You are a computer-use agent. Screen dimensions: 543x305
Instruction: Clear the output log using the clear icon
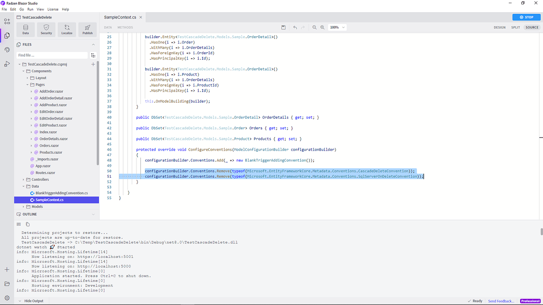tap(18, 224)
